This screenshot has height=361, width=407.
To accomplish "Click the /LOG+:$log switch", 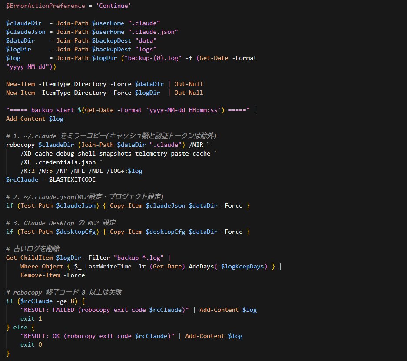I will [124, 171].
